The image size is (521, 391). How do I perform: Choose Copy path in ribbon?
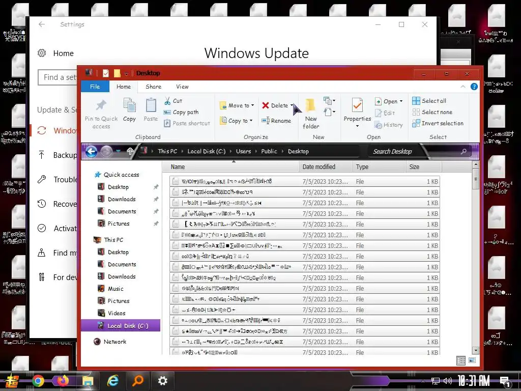pyautogui.click(x=181, y=112)
